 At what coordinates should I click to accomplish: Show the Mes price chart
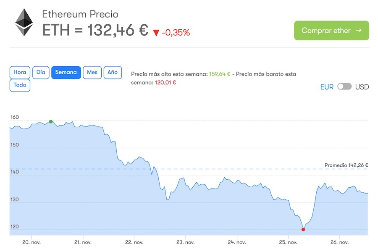pos(92,72)
